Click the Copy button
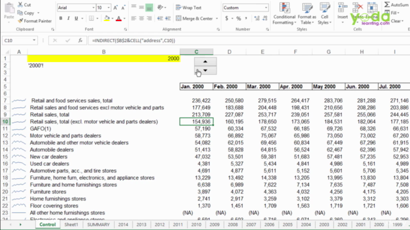Image resolution: width=410 pixels, height=230 pixels. point(26,13)
